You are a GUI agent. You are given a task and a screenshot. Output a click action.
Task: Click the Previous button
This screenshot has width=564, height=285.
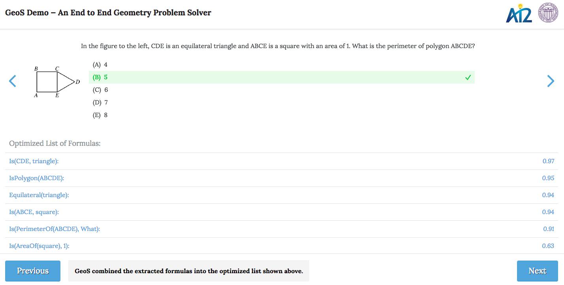click(33, 271)
